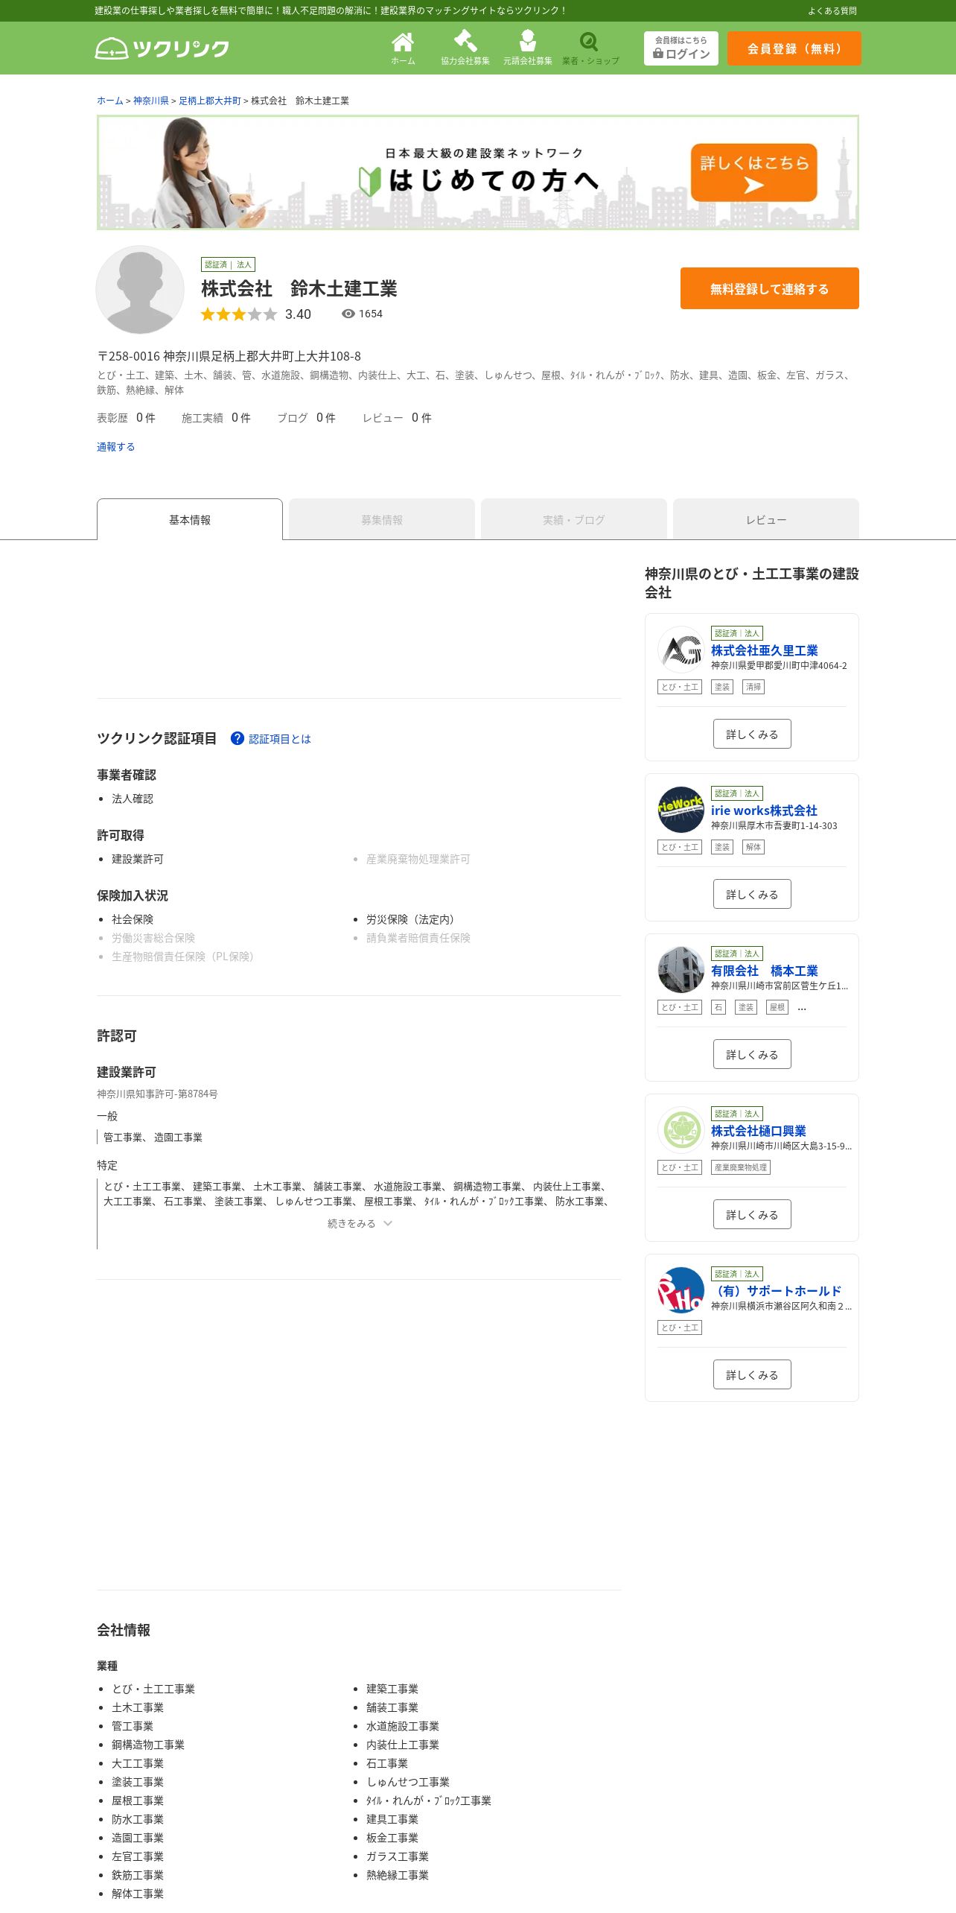Screen dimensions: 956x1913
Task: Click 株式会社樋口興業 green logo
Action: coord(681,1130)
